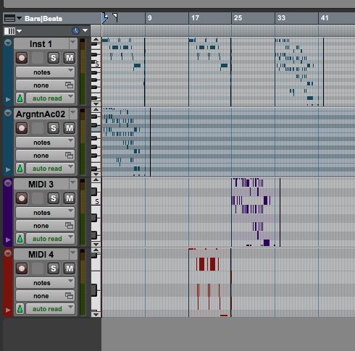Open Inst 1 automation mode 'auto read'
This screenshot has width=355, height=351.
coord(50,98)
